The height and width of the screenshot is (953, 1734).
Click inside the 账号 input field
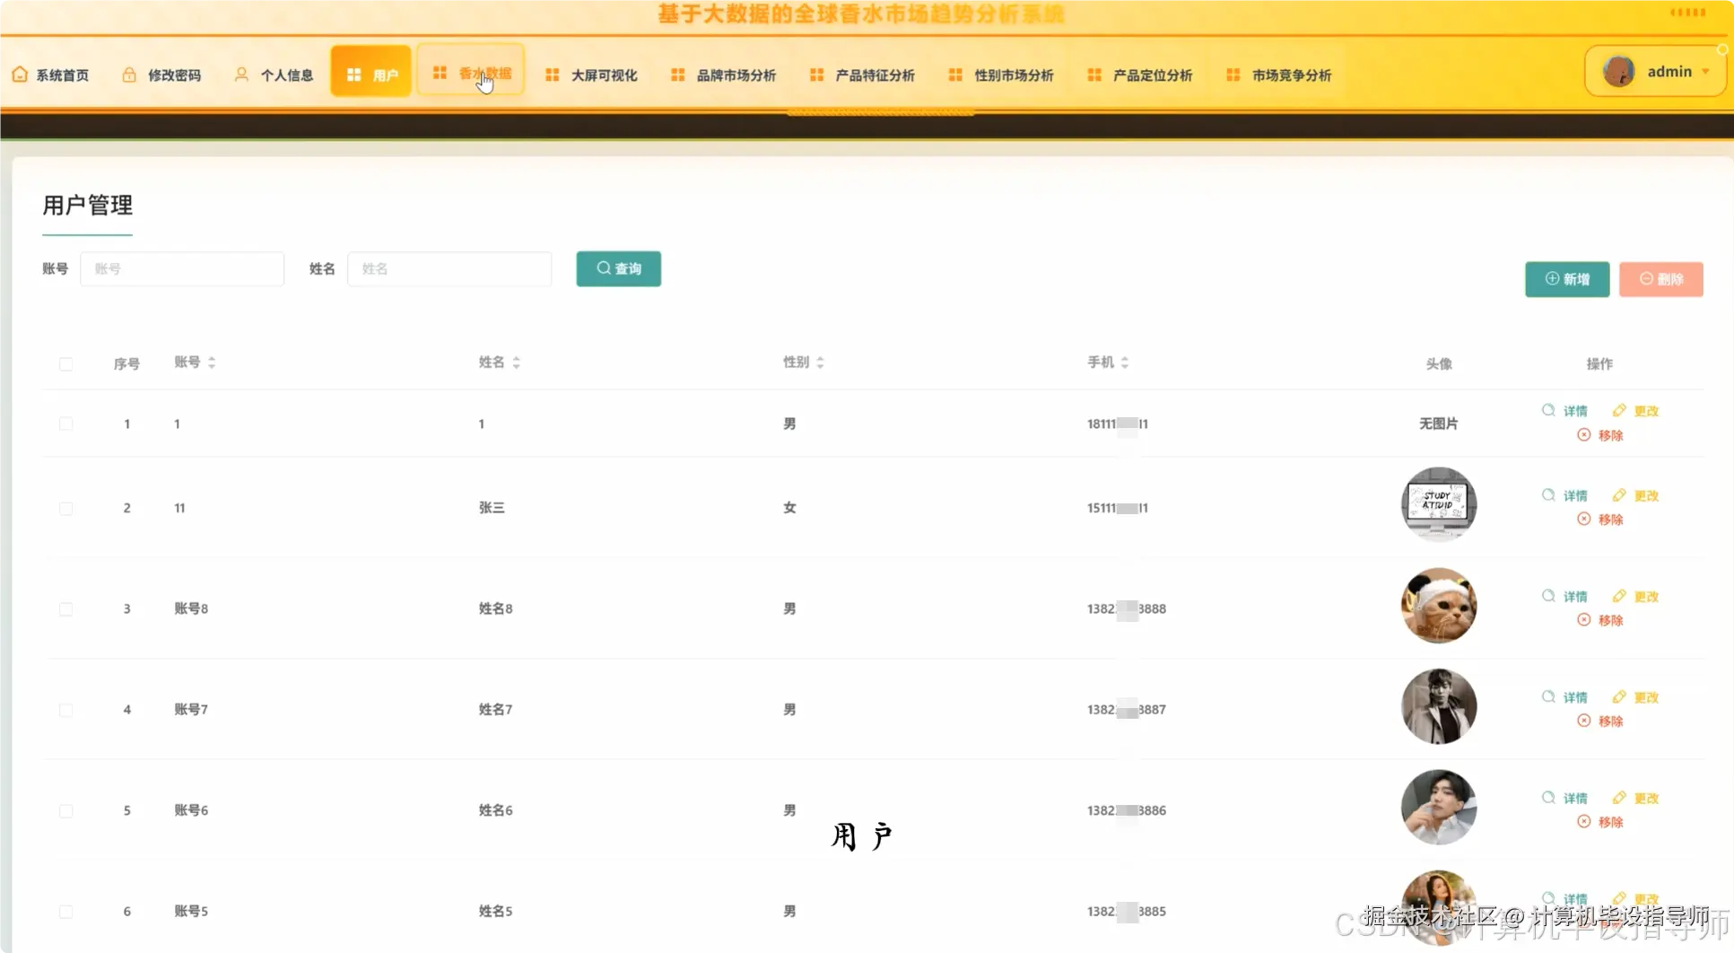pyautogui.click(x=182, y=268)
